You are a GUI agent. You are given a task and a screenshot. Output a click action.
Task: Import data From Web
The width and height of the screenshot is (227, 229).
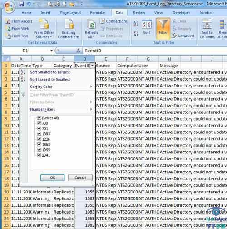coord(17,29)
